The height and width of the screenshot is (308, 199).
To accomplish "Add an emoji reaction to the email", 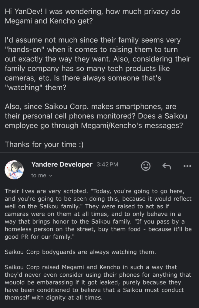I will (x=146, y=166).
